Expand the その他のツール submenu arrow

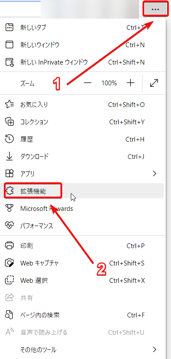(x=155, y=349)
